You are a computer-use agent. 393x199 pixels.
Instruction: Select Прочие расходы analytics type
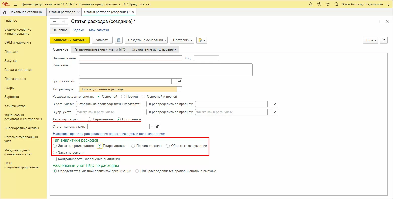[133, 146]
